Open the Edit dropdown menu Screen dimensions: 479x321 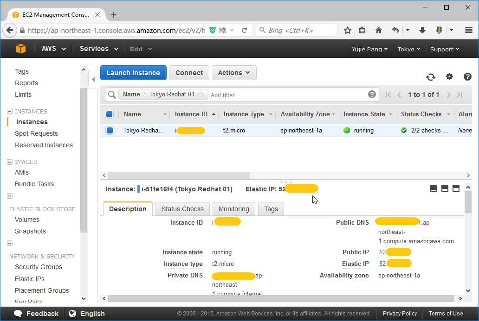(141, 49)
